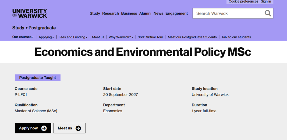The width and height of the screenshot is (287, 140).
Task: Select course code P-LF01 text
Action: coord(21,95)
